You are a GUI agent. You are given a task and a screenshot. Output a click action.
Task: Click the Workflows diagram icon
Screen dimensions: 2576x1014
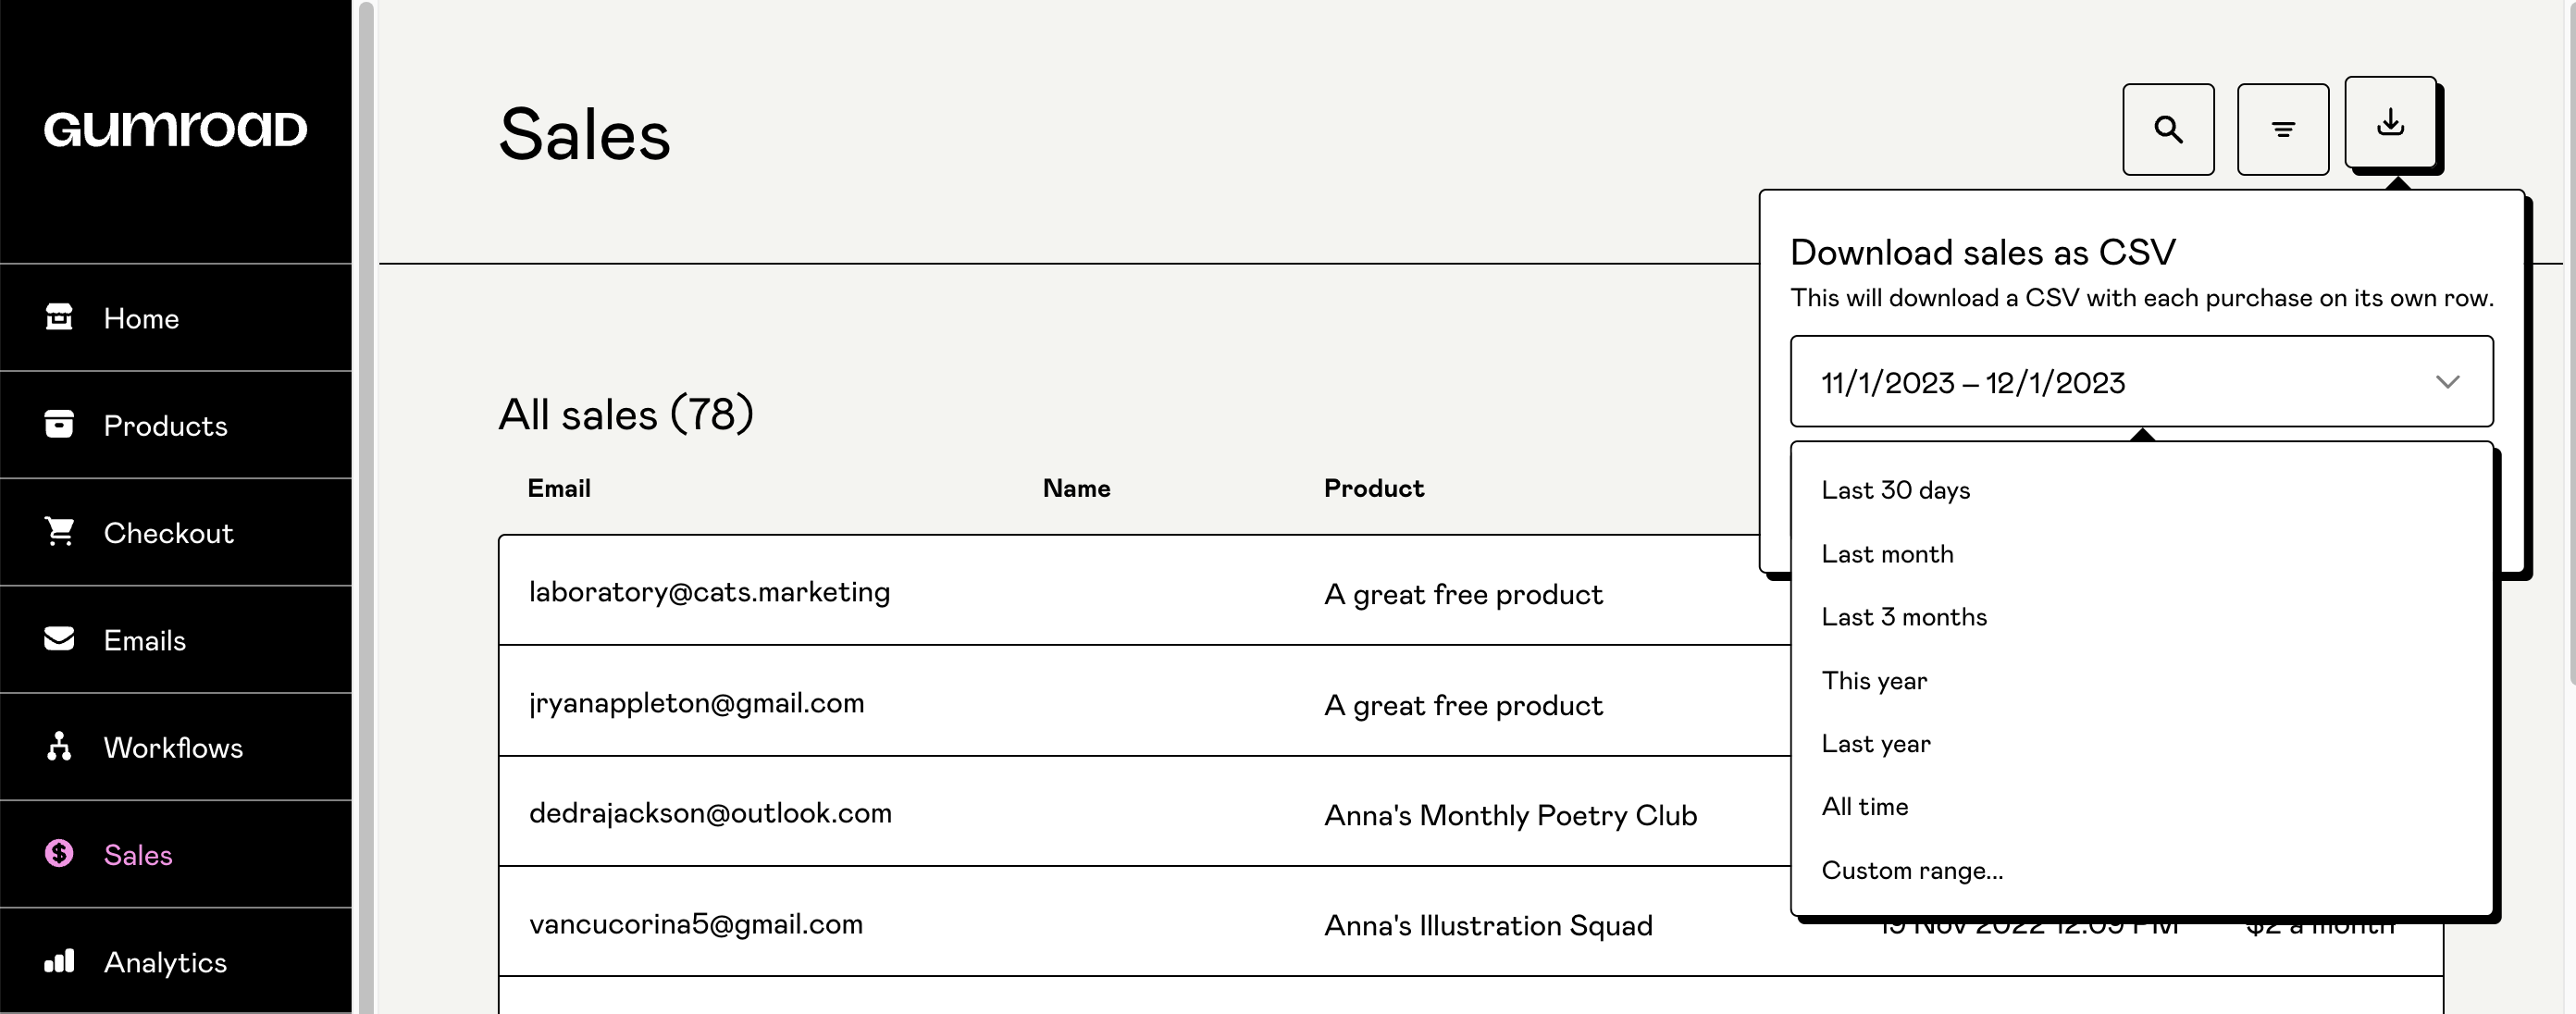59,746
